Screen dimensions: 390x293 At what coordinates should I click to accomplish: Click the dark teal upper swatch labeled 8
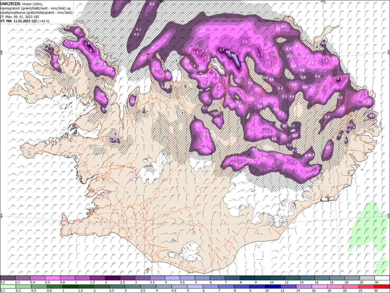[247, 278]
